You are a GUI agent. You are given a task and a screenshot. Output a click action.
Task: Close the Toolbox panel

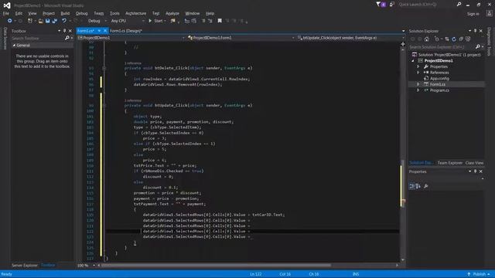pyautogui.click(x=70, y=31)
